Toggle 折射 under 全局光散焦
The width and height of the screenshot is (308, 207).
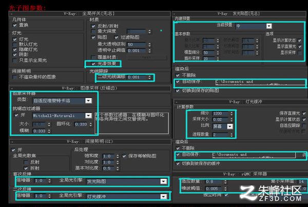(26, 168)
